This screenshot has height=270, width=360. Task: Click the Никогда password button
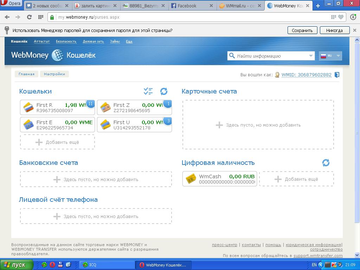tap(334, 30)
